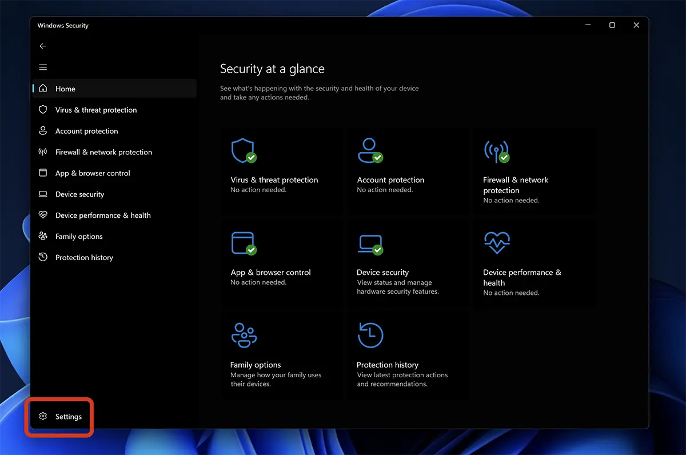
Task: Toggle the hamburger navigation menu
Action: click(x=43, y=67)
